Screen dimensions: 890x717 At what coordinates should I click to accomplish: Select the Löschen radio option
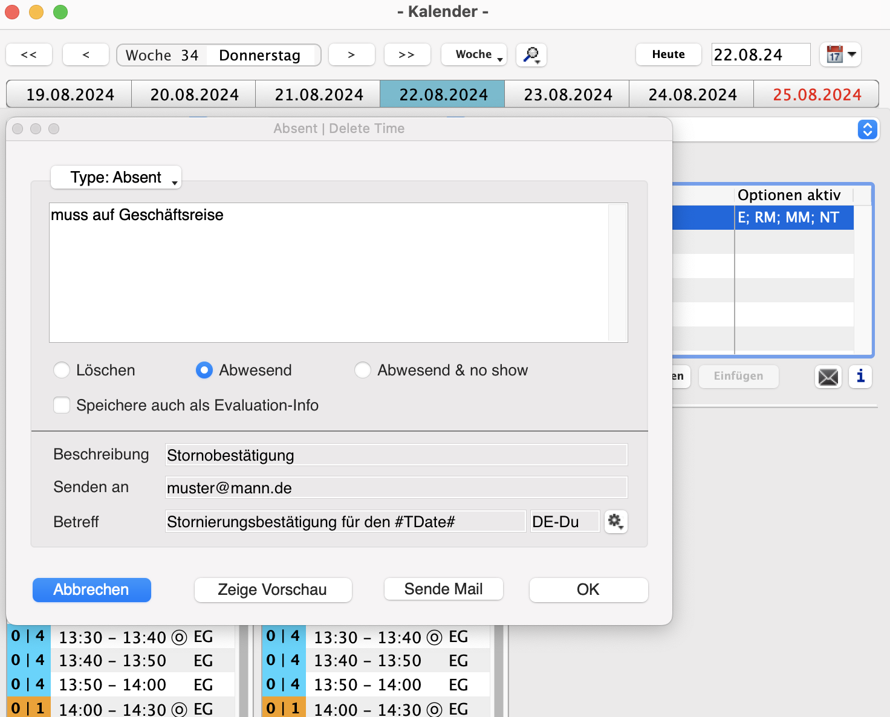click(62, 370)
